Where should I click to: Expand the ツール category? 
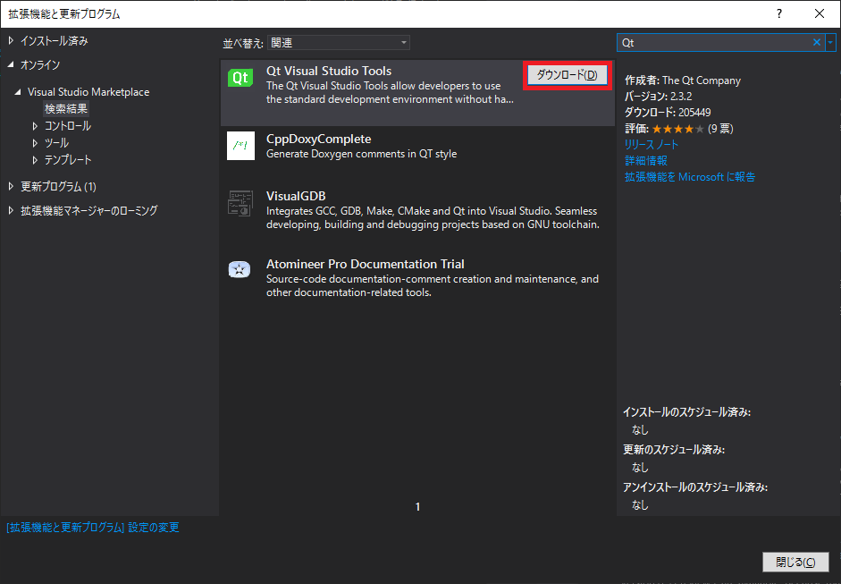[x=35, y=143]
